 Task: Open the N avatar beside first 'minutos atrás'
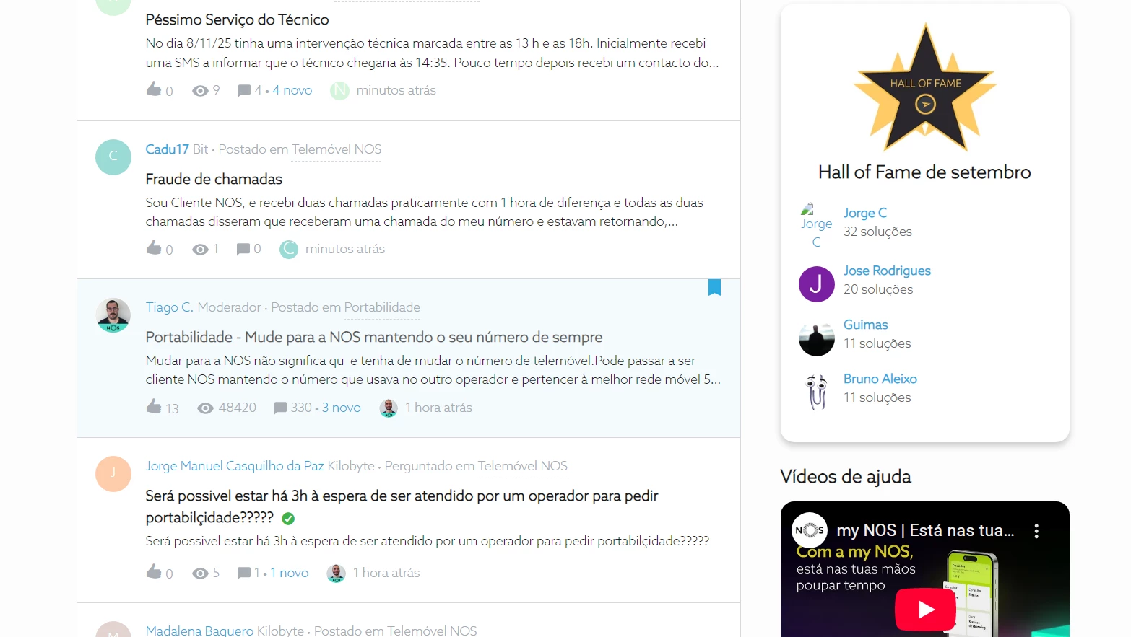pos(339,91)
